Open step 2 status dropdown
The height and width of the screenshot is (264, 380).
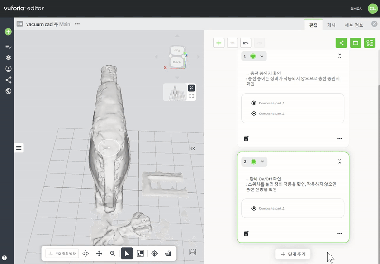pos(262,162)
